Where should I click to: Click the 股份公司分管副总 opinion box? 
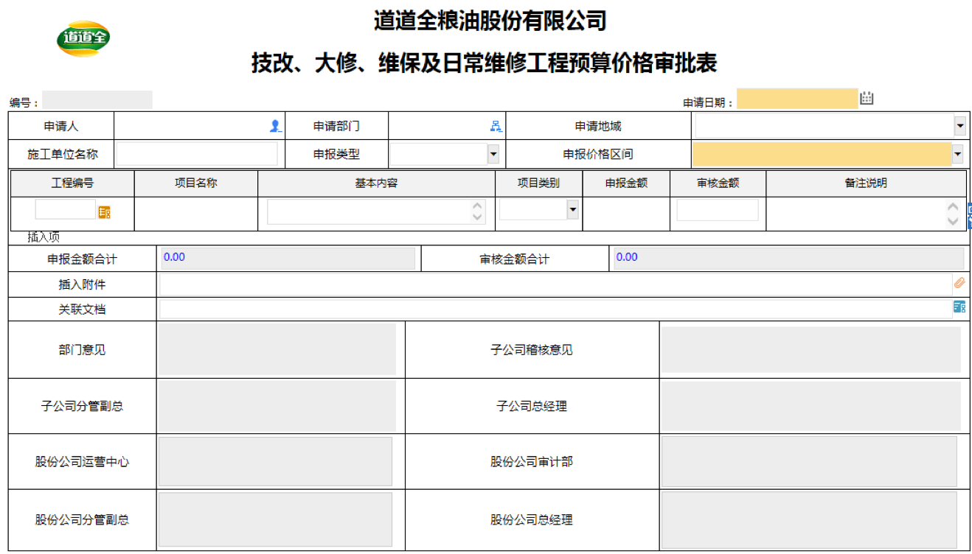coord(276,519)
